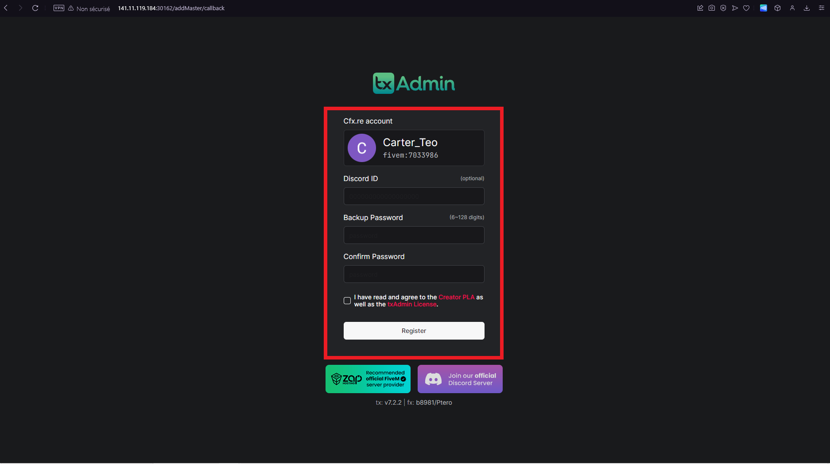Viewport: 830px width, 464px height.
Task: Click the pinboard edit icon in toolbar
Action: point(700,8)
